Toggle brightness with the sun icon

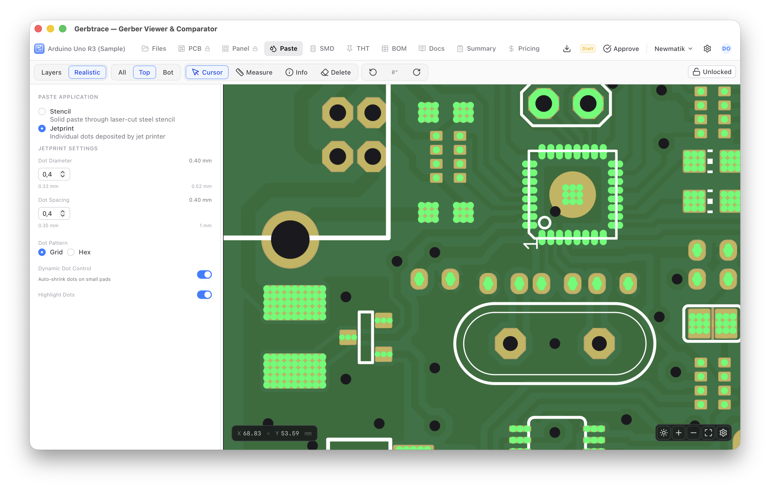click(x=664, y=433)
